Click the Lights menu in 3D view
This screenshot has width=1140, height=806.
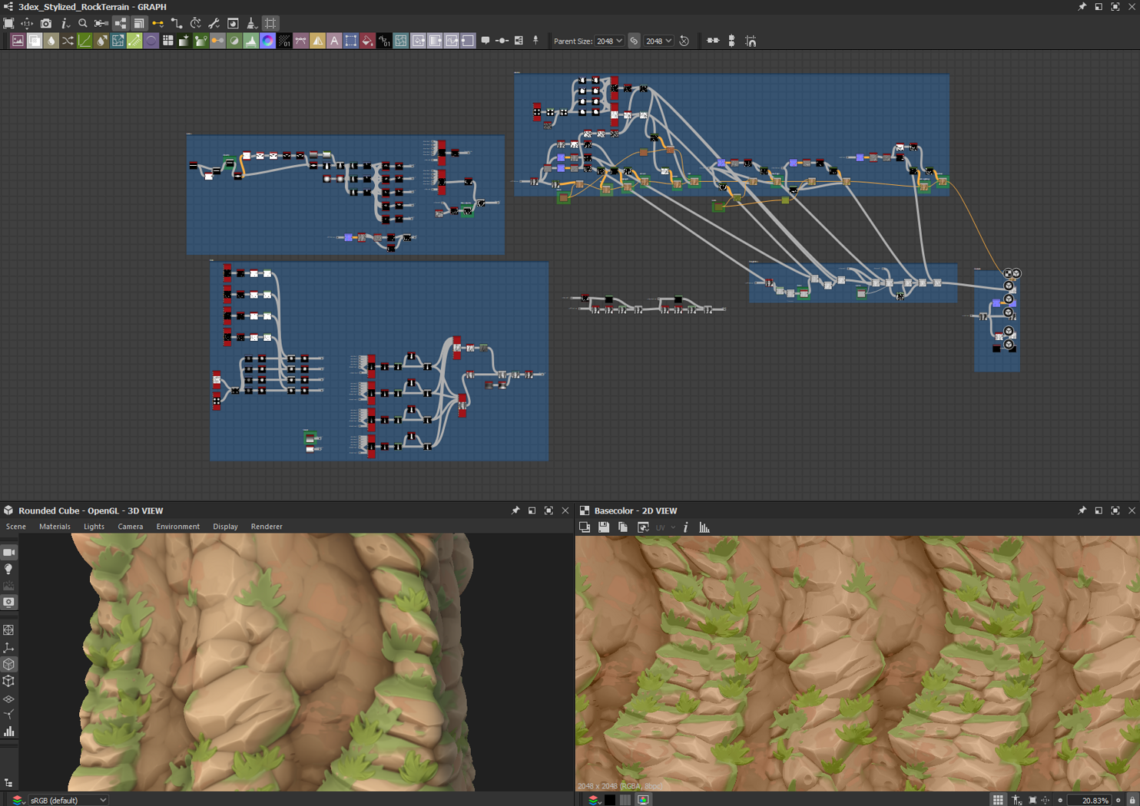pos(94,527)
